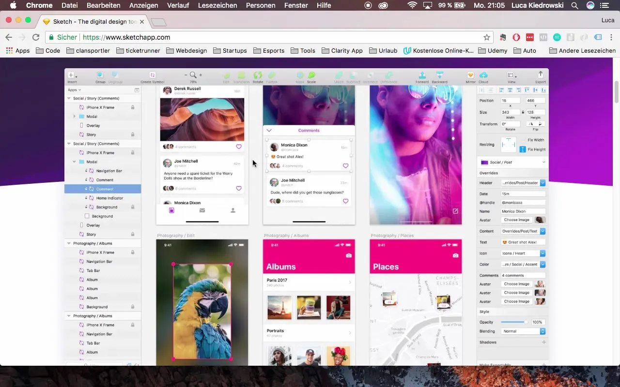Click the flip horizontal icon
Screen dimensions: 620x387
point(531,124)
